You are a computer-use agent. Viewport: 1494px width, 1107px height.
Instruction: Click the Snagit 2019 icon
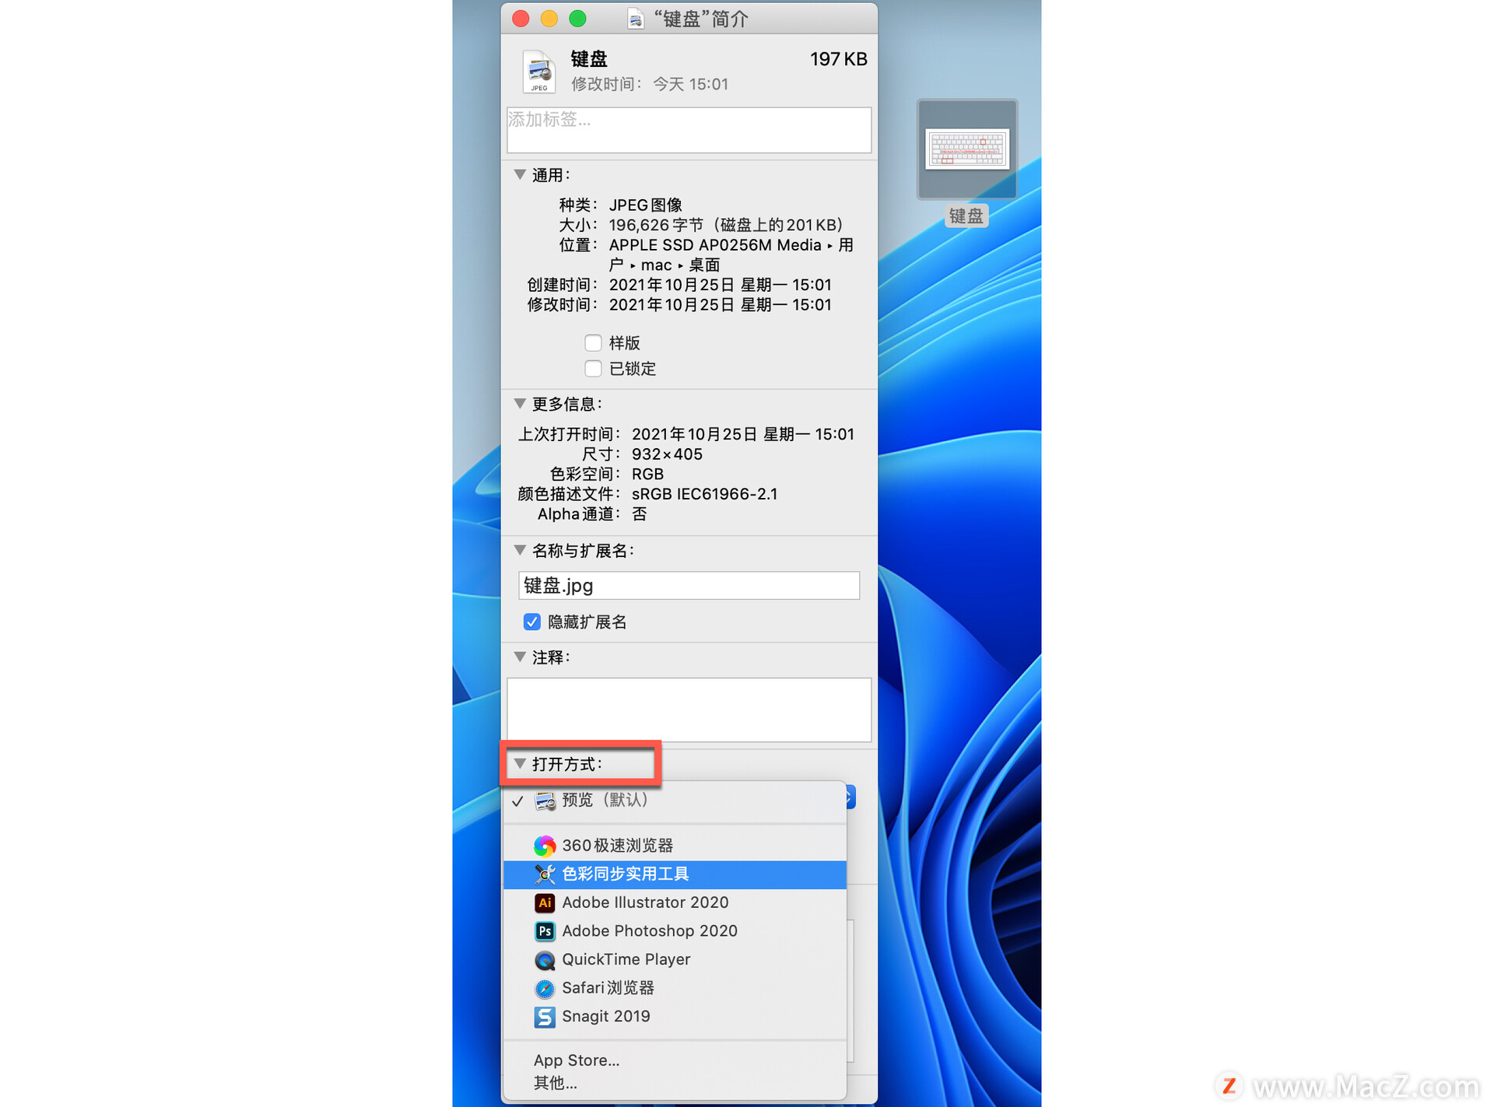pyautogui.click(x=545, y=1017)
